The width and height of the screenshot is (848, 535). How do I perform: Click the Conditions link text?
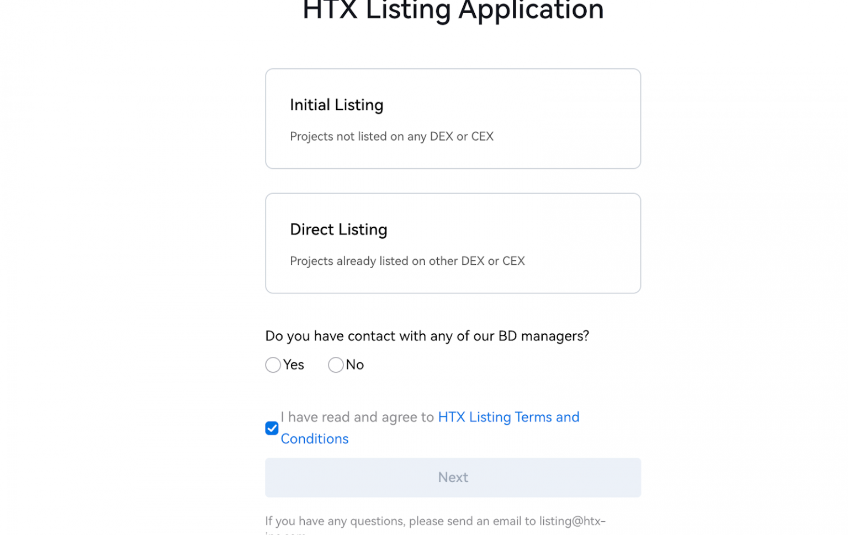click(314, 438)
